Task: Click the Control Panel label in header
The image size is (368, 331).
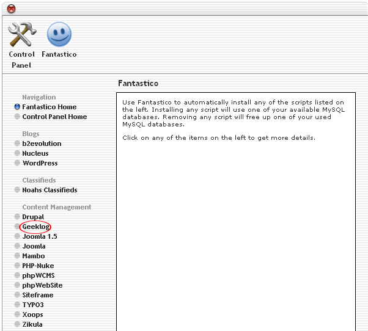Action: tap(21, 60)
